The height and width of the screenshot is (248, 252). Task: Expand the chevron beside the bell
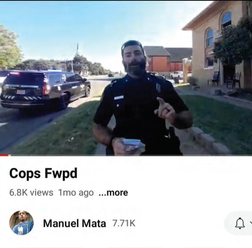point(251,223)
